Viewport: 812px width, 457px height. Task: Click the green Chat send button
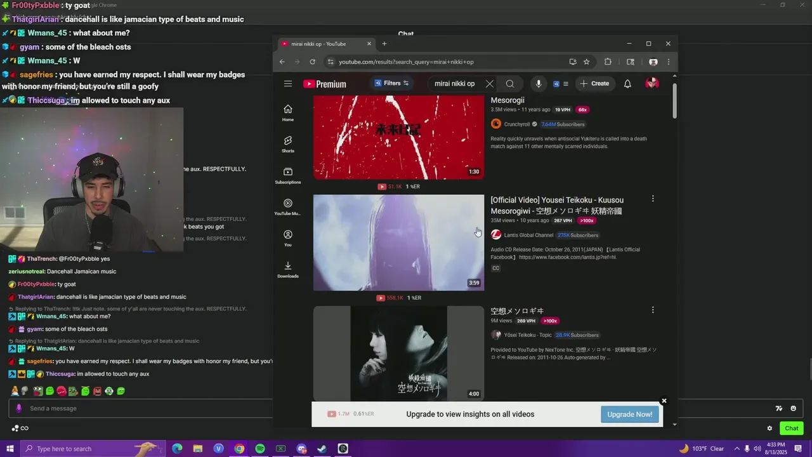[x=792, y=428]
